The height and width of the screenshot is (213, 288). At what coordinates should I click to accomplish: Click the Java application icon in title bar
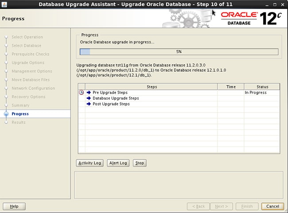click(x=4, y=4)
